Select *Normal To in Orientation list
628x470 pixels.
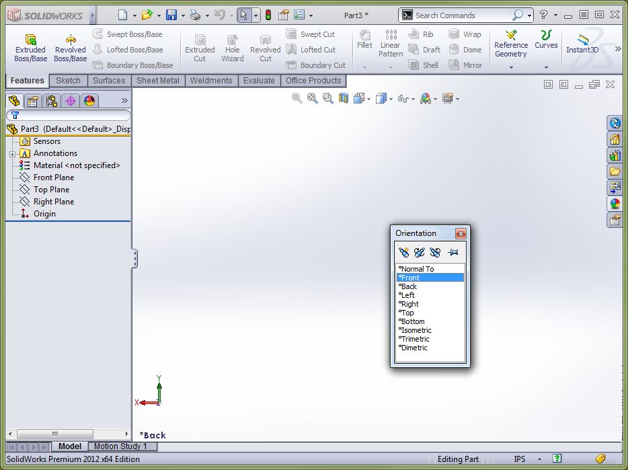430,269
